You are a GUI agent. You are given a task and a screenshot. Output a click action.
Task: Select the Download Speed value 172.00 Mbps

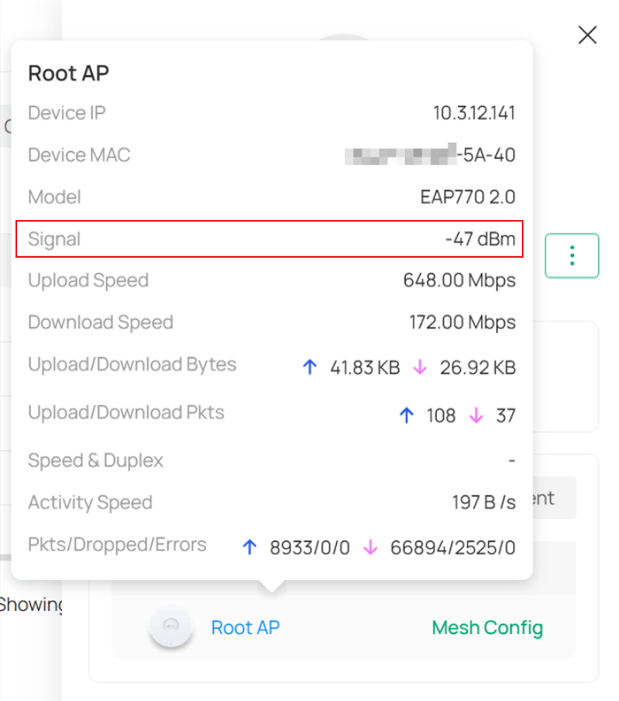pyautogui.click(x=462, y=322)
